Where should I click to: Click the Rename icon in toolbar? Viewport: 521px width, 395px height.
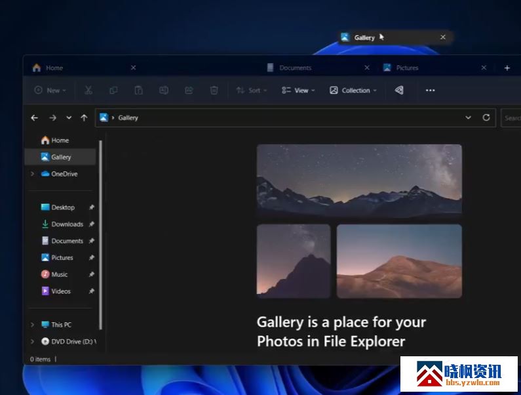tap(164, 91)
